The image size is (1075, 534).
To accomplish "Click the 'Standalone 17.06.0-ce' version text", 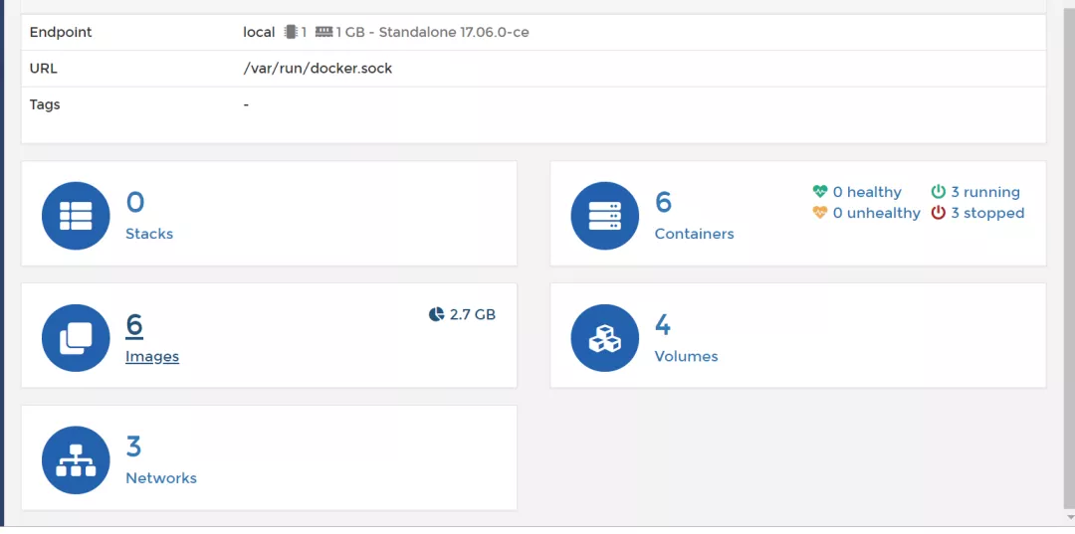I will coord(454,32).
